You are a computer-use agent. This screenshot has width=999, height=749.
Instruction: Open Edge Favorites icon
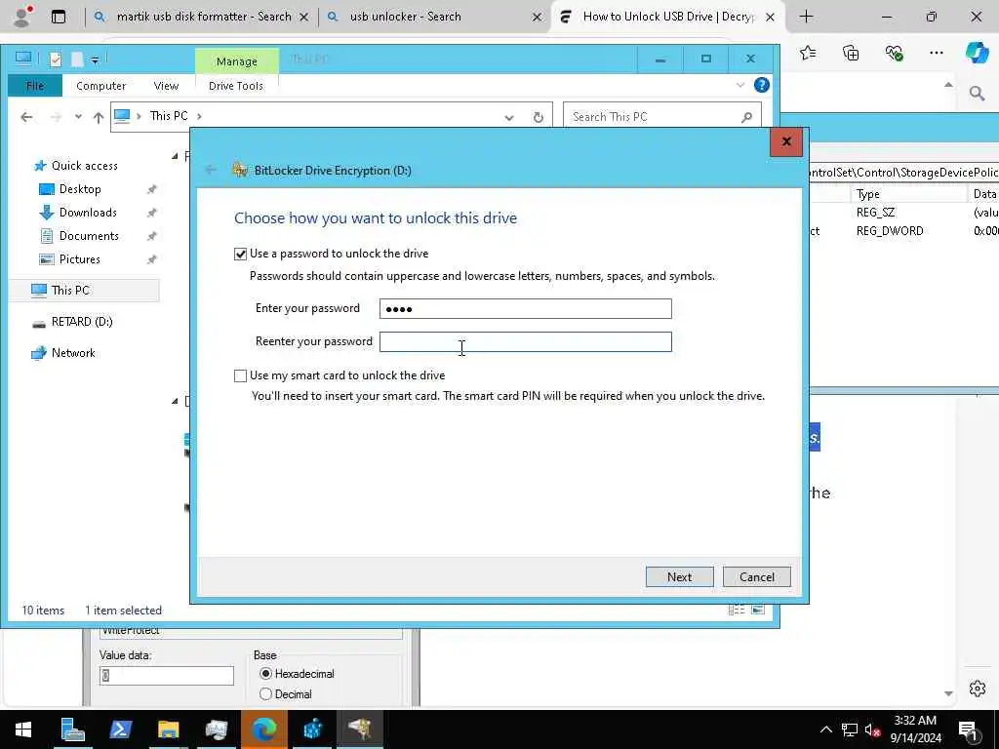(808, 53)
